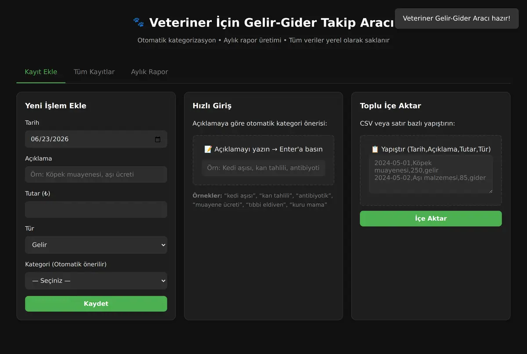
Task: Click the 'Örnekler:' example hints text
Action: [263, 200]
